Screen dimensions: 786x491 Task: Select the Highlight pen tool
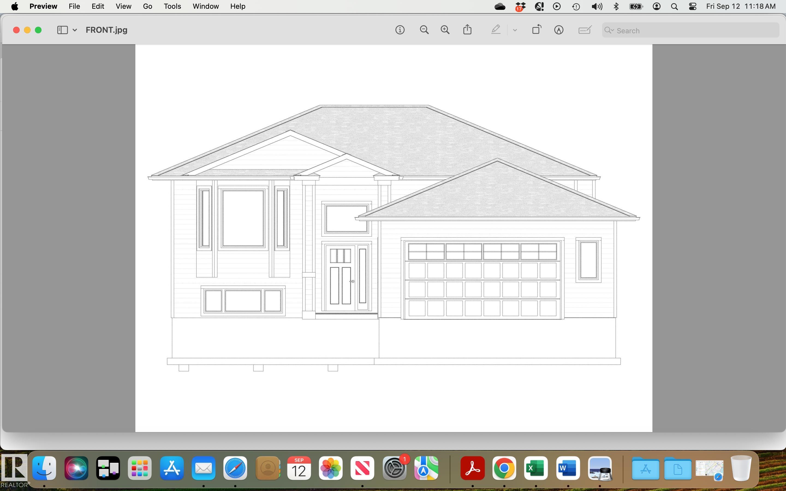pyautogui.click(x=495, y=30)
